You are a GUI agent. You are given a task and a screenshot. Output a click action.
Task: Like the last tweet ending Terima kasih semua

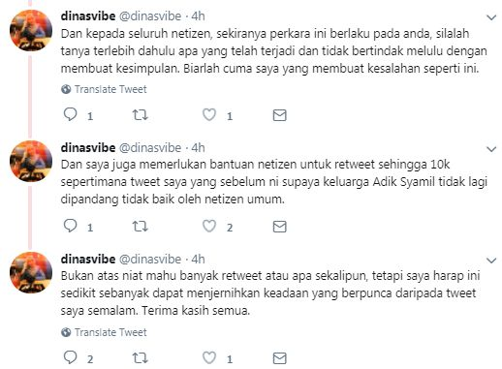(209, 358)
